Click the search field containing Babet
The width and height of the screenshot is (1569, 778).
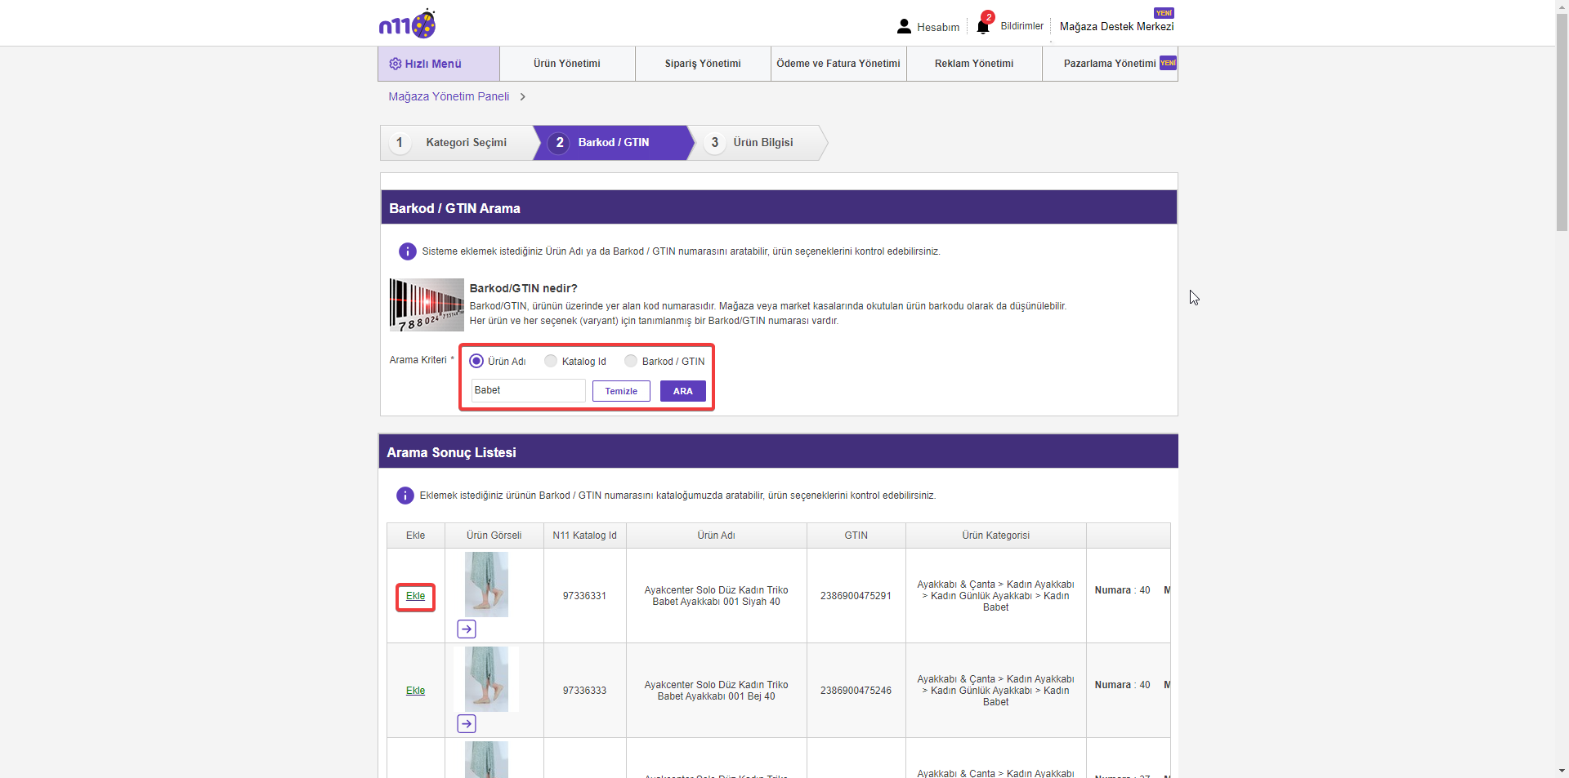pyautogui.click(x=529, y=390)
